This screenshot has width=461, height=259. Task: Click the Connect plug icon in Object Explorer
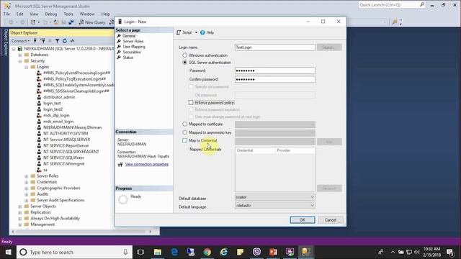coord(35,41)
